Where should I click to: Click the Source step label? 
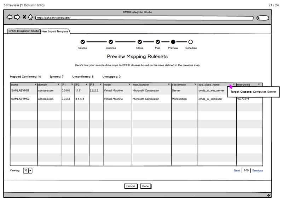pyautogui.click(x=83, y=48)
